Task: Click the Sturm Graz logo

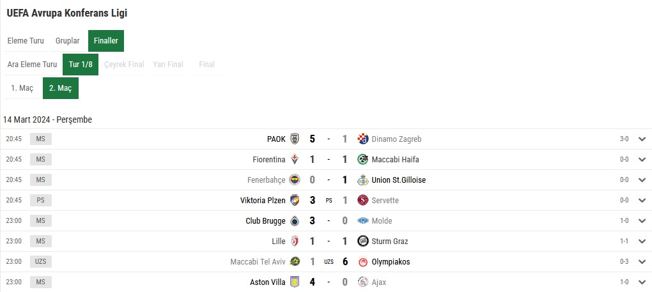Action: 363,241
